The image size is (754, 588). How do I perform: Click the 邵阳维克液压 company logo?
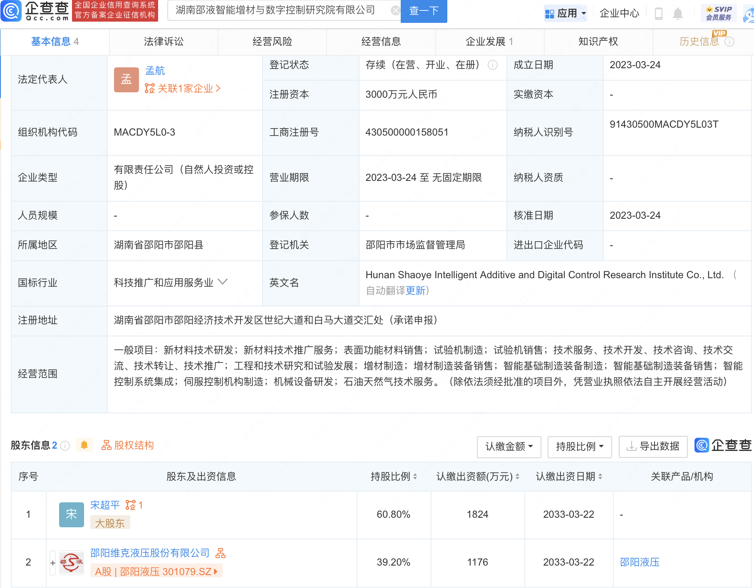(71, 562)
